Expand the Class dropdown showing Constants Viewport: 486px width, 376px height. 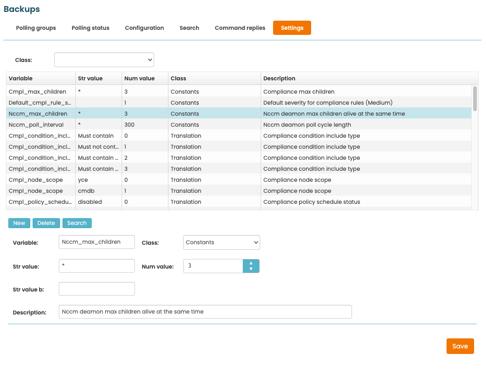[221, 242]
